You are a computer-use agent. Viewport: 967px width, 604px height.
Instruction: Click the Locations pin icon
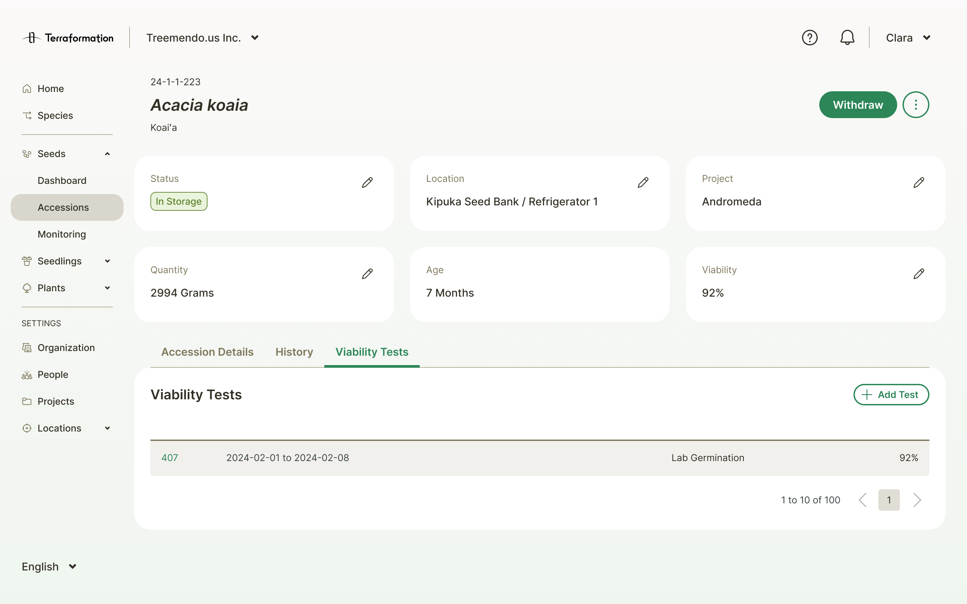click(27, 428)
